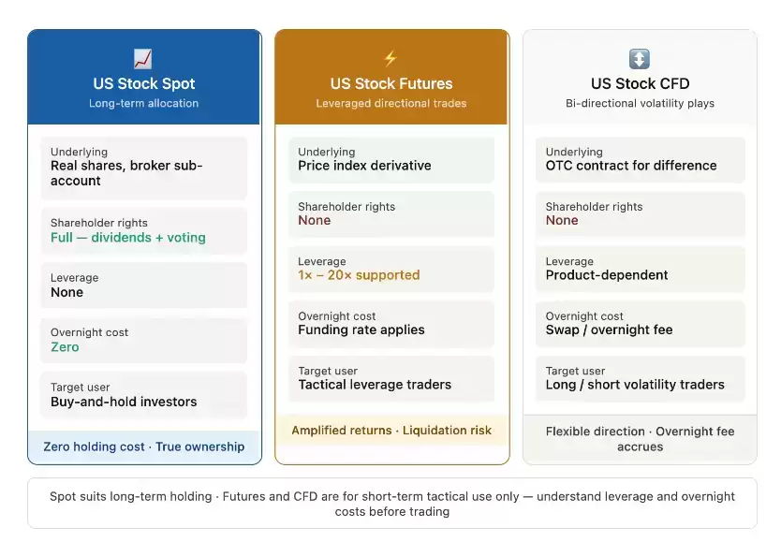Click the up-down arrow icon above US Stock CFD
This screenshot has height=542, width=781.
[x=640, y=59]
